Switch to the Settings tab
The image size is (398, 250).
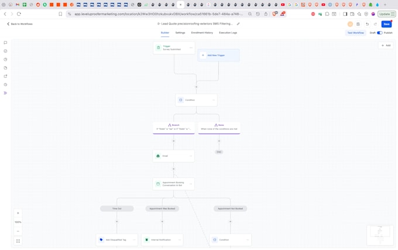[180, 33]
